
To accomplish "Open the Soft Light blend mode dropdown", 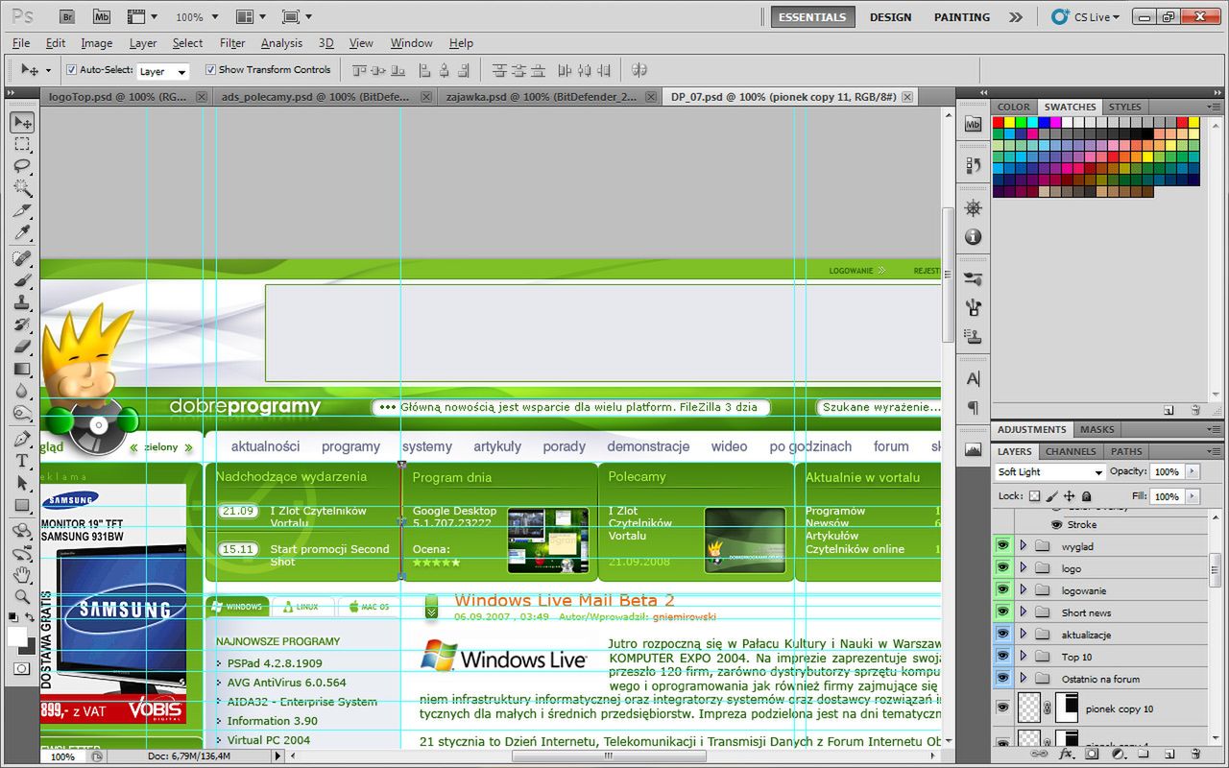I will click(1050, 472).
